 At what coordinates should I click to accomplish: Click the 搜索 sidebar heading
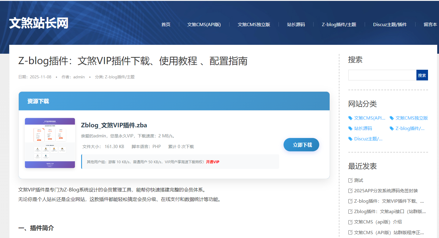(355, 60)
